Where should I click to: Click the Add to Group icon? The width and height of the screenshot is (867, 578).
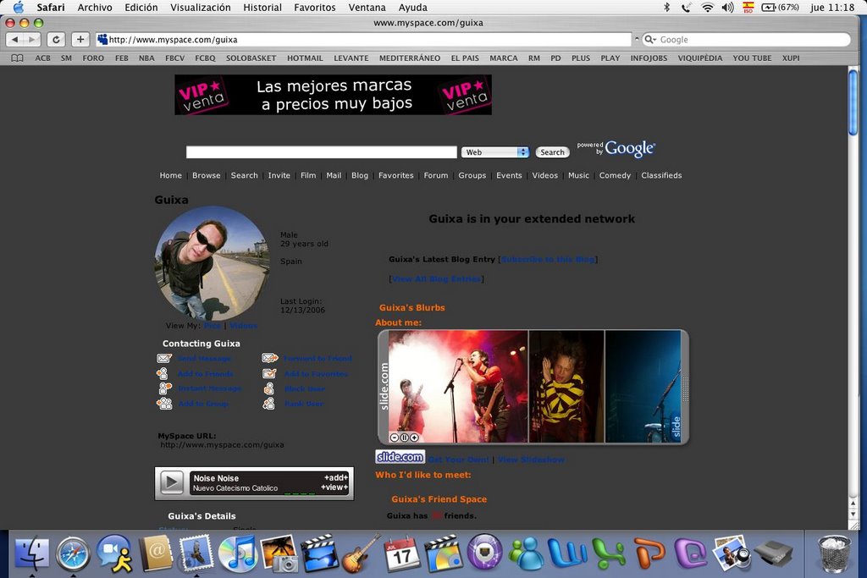tap(165, 404)
